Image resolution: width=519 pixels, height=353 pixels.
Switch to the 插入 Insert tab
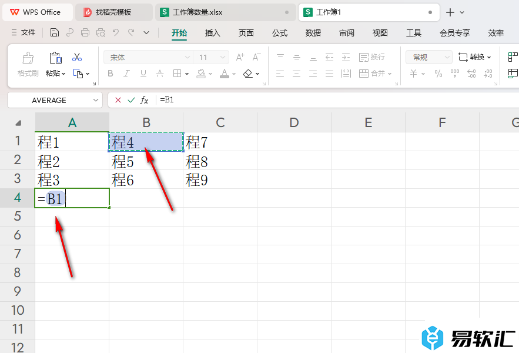213,33
